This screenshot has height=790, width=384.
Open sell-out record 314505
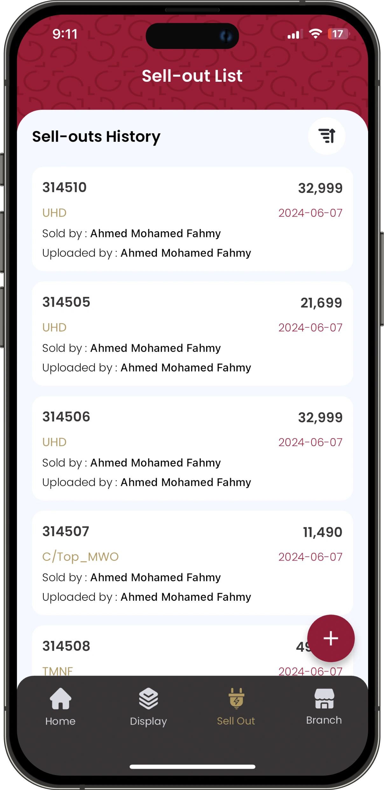click(x=192, y=334)
